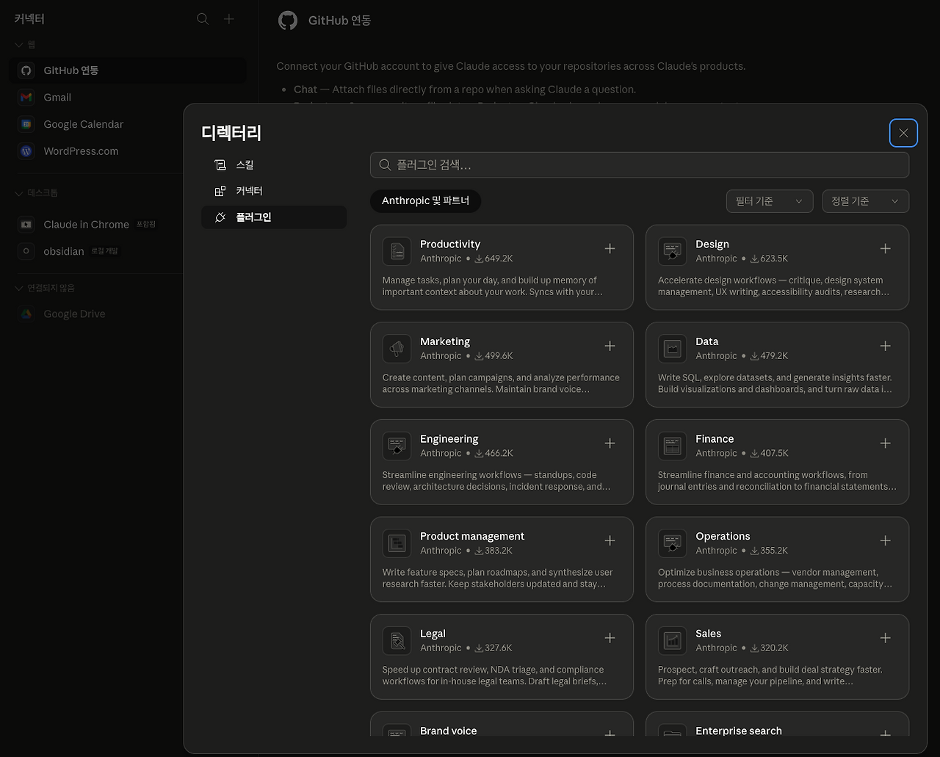940x757 pixels.
Task: Click the Data plugin chart icon
Action: tap(672, 348)
